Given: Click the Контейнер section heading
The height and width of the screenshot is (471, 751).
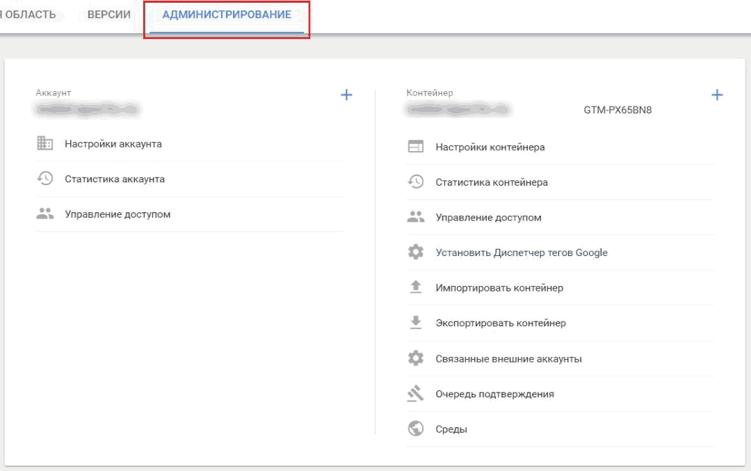Looking at the screenshot, I should [430, 93].
